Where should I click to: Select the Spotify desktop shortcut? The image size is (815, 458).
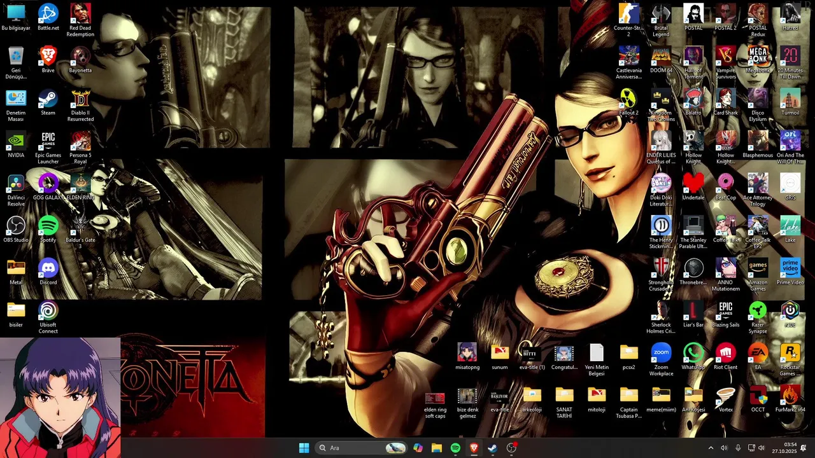48,230
